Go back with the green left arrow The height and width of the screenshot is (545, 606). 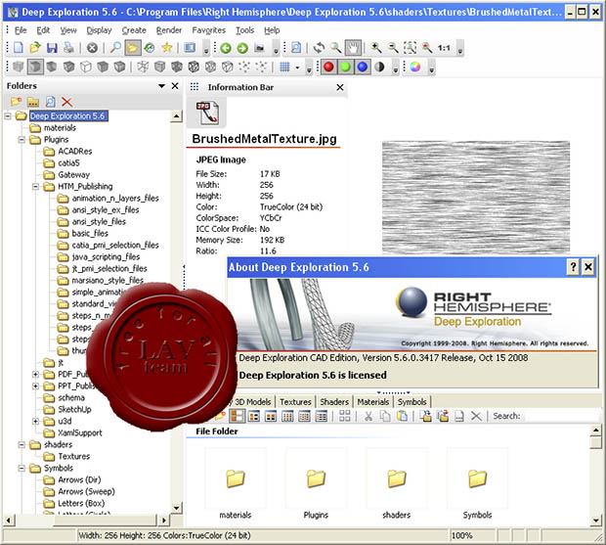226,48
